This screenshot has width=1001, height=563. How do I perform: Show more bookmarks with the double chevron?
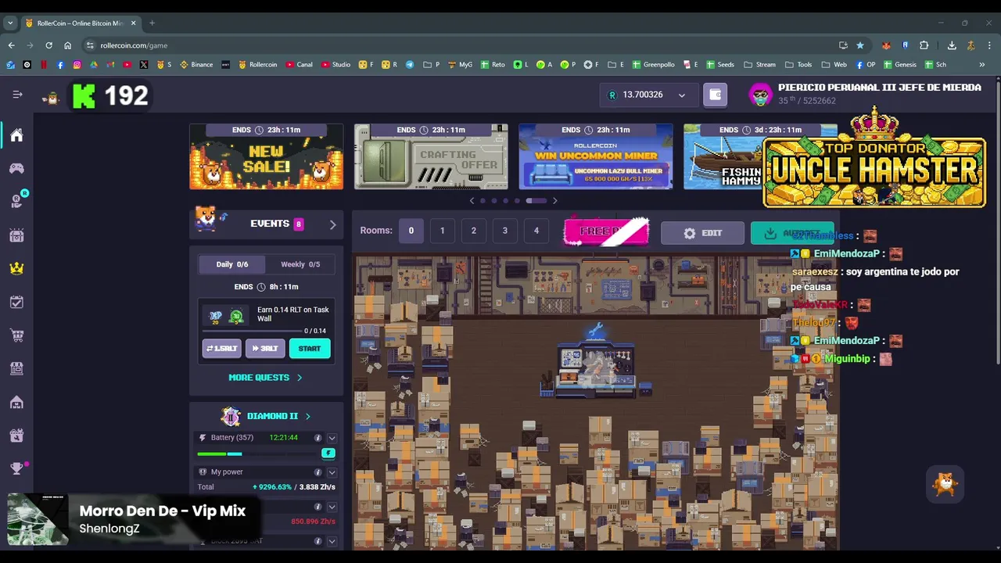[x=981, y=65]
